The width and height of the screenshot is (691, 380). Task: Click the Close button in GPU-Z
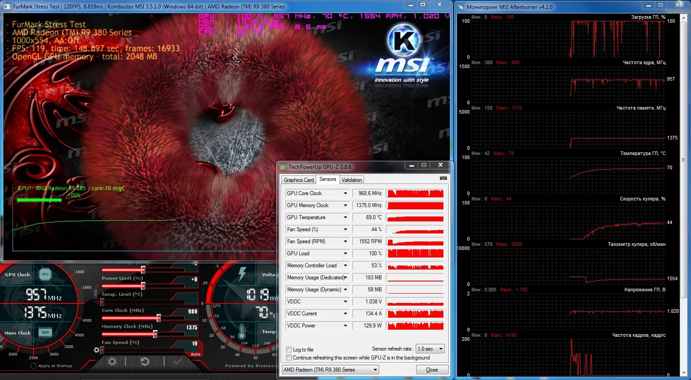[432, 370]
